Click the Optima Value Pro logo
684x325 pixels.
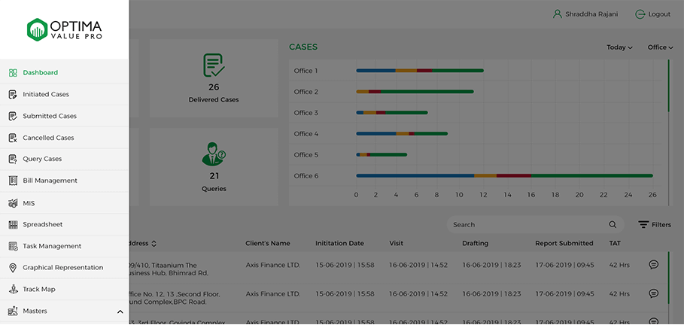click(x=65, y=30)
